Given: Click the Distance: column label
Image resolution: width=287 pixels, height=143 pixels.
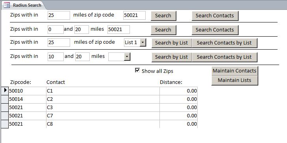Looking at the screenshot, I should [171, 82].
